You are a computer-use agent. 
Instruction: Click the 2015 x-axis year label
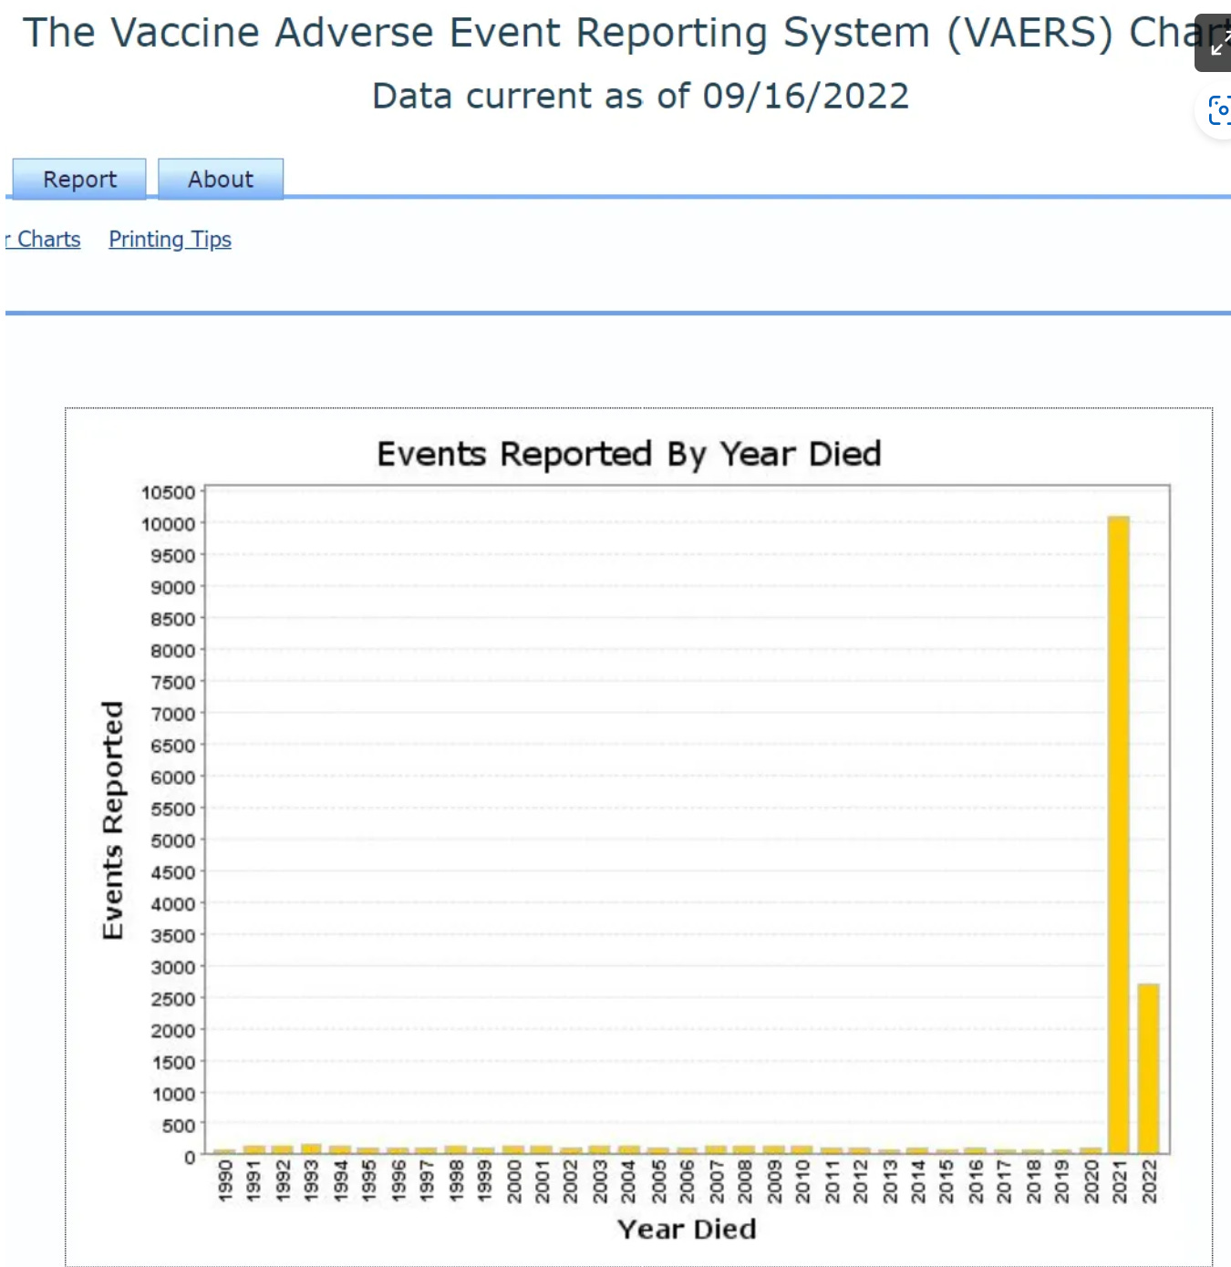point(947,1180)
